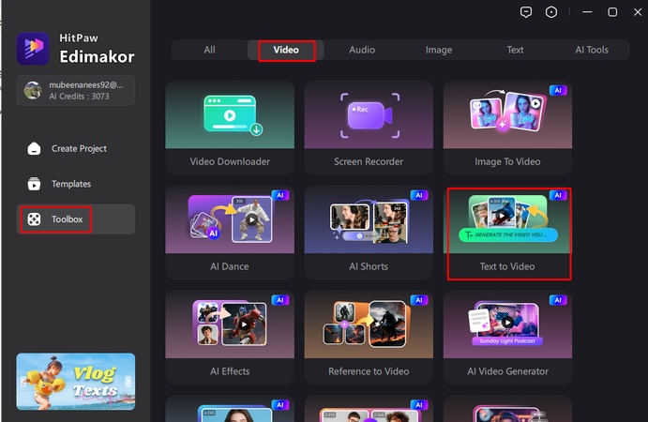Click the AI badge on AI Effects

click(x=280, y=300)
